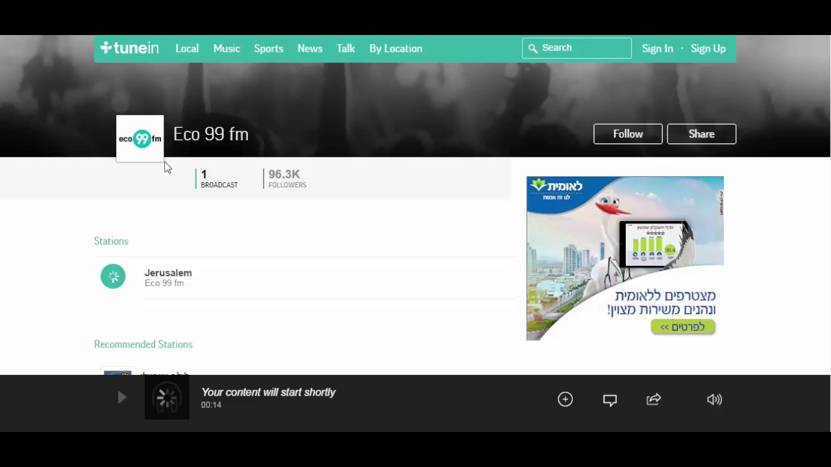Click the share arrow icon in the player
This screenshot has width=831, height=467.
pos(654,400)
